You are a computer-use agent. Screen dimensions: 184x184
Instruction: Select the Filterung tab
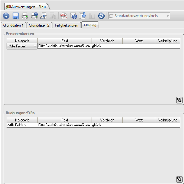tap(90, 25)
